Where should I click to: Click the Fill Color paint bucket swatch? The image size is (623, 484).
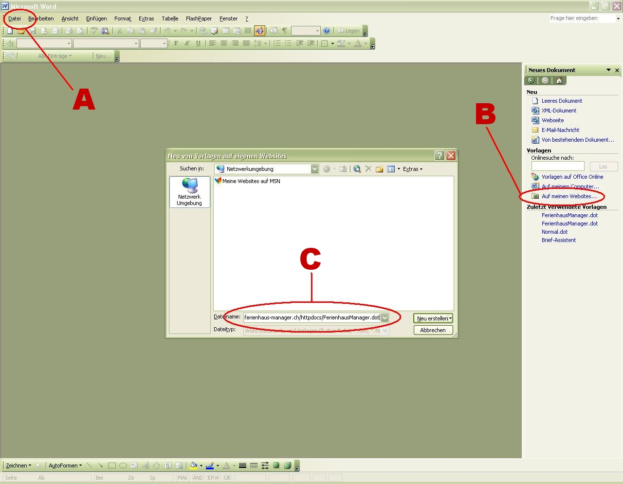tap(193, 465)
